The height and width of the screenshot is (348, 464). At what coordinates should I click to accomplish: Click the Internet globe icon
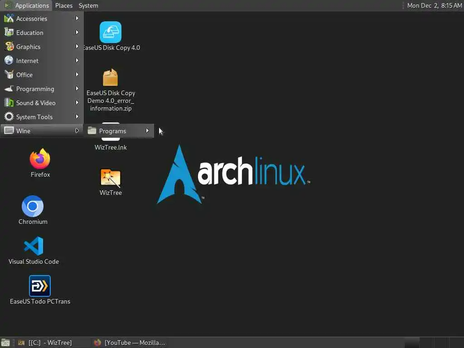(x=9, y=60)
